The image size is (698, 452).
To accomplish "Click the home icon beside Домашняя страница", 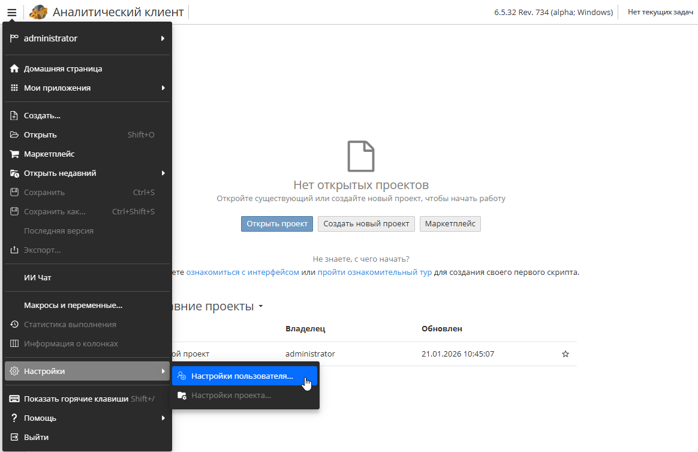I will click(x=14, y=68).
